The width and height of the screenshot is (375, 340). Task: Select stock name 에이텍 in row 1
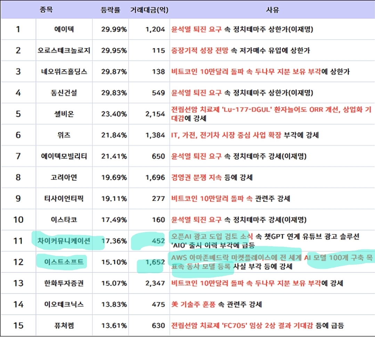64,29
